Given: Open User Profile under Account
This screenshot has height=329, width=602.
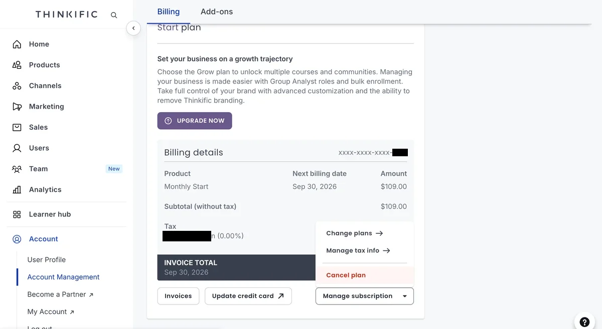Looking at the screenshot, I should (x=47, y=260).
